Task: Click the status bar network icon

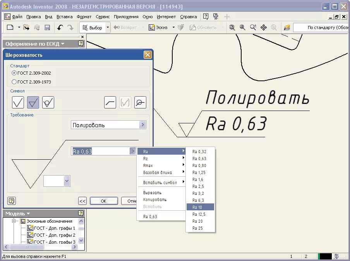Action: (x=336, y=256)
